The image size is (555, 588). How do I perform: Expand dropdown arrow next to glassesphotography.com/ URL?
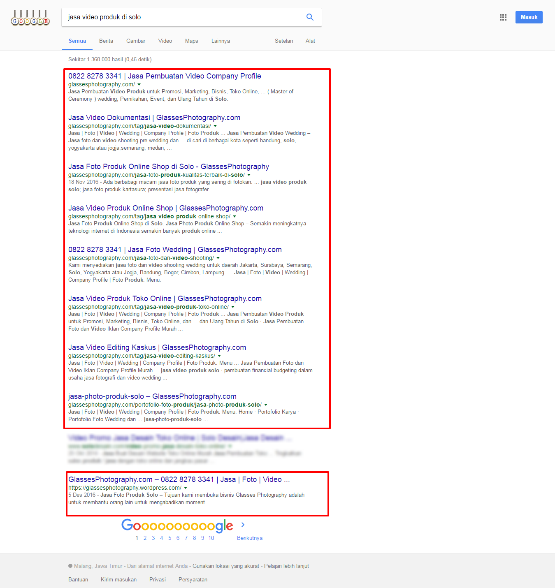click(139, 85)
